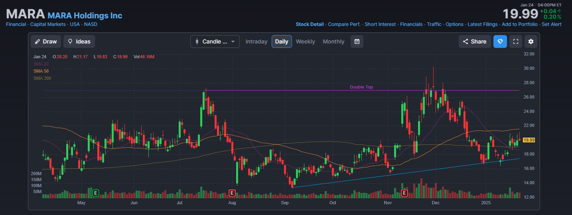Viewport: 572px width, 215px height.
Task: Click the Double Top pattern label
Action: tap(361, 87)
